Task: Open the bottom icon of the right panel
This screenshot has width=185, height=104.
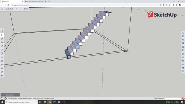Action: pos(183,71)
